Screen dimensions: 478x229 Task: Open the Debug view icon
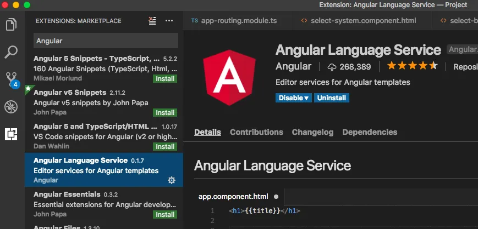click(x=12, y=107)
